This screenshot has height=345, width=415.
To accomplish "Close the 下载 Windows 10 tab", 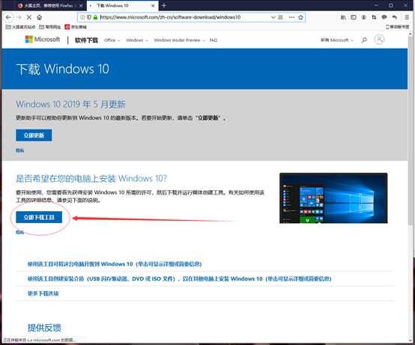I will pos(153,5).
